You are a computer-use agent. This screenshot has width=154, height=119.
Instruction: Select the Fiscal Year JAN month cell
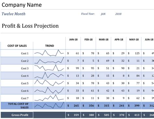(103, 14)
